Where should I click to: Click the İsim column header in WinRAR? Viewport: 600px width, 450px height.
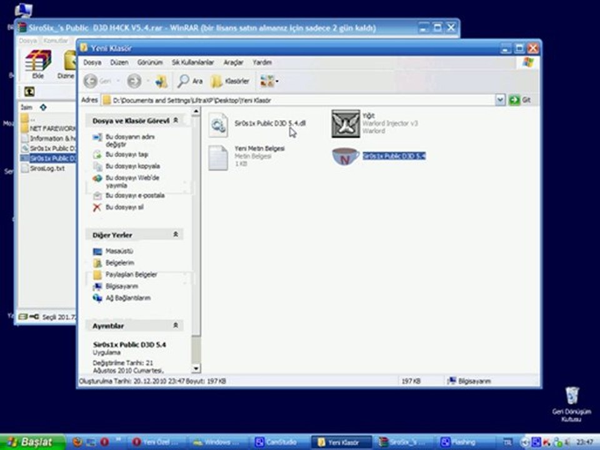tap(26, 107)
